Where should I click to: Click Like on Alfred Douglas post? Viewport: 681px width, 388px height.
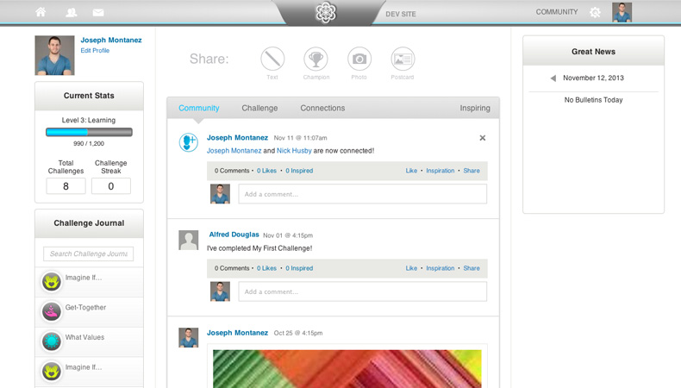[x=411, y=268]
